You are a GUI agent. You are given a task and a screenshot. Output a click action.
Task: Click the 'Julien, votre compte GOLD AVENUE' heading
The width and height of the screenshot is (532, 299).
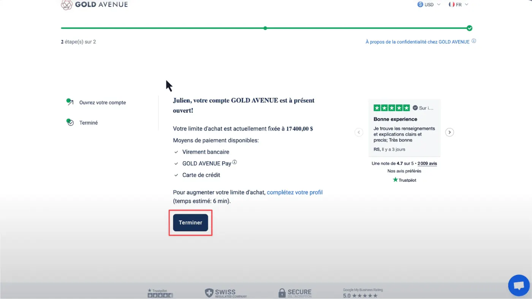pos(244,105)
